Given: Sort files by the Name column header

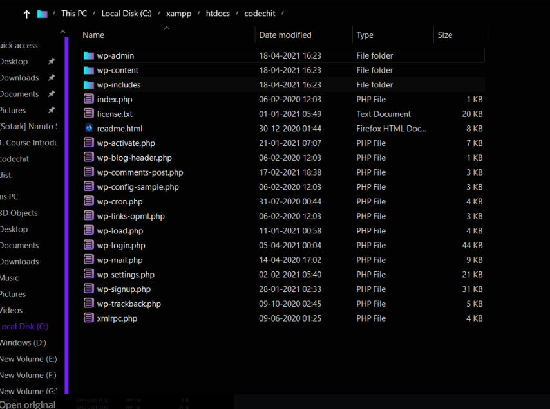Looking at the screenshot, I should [93, 35].
